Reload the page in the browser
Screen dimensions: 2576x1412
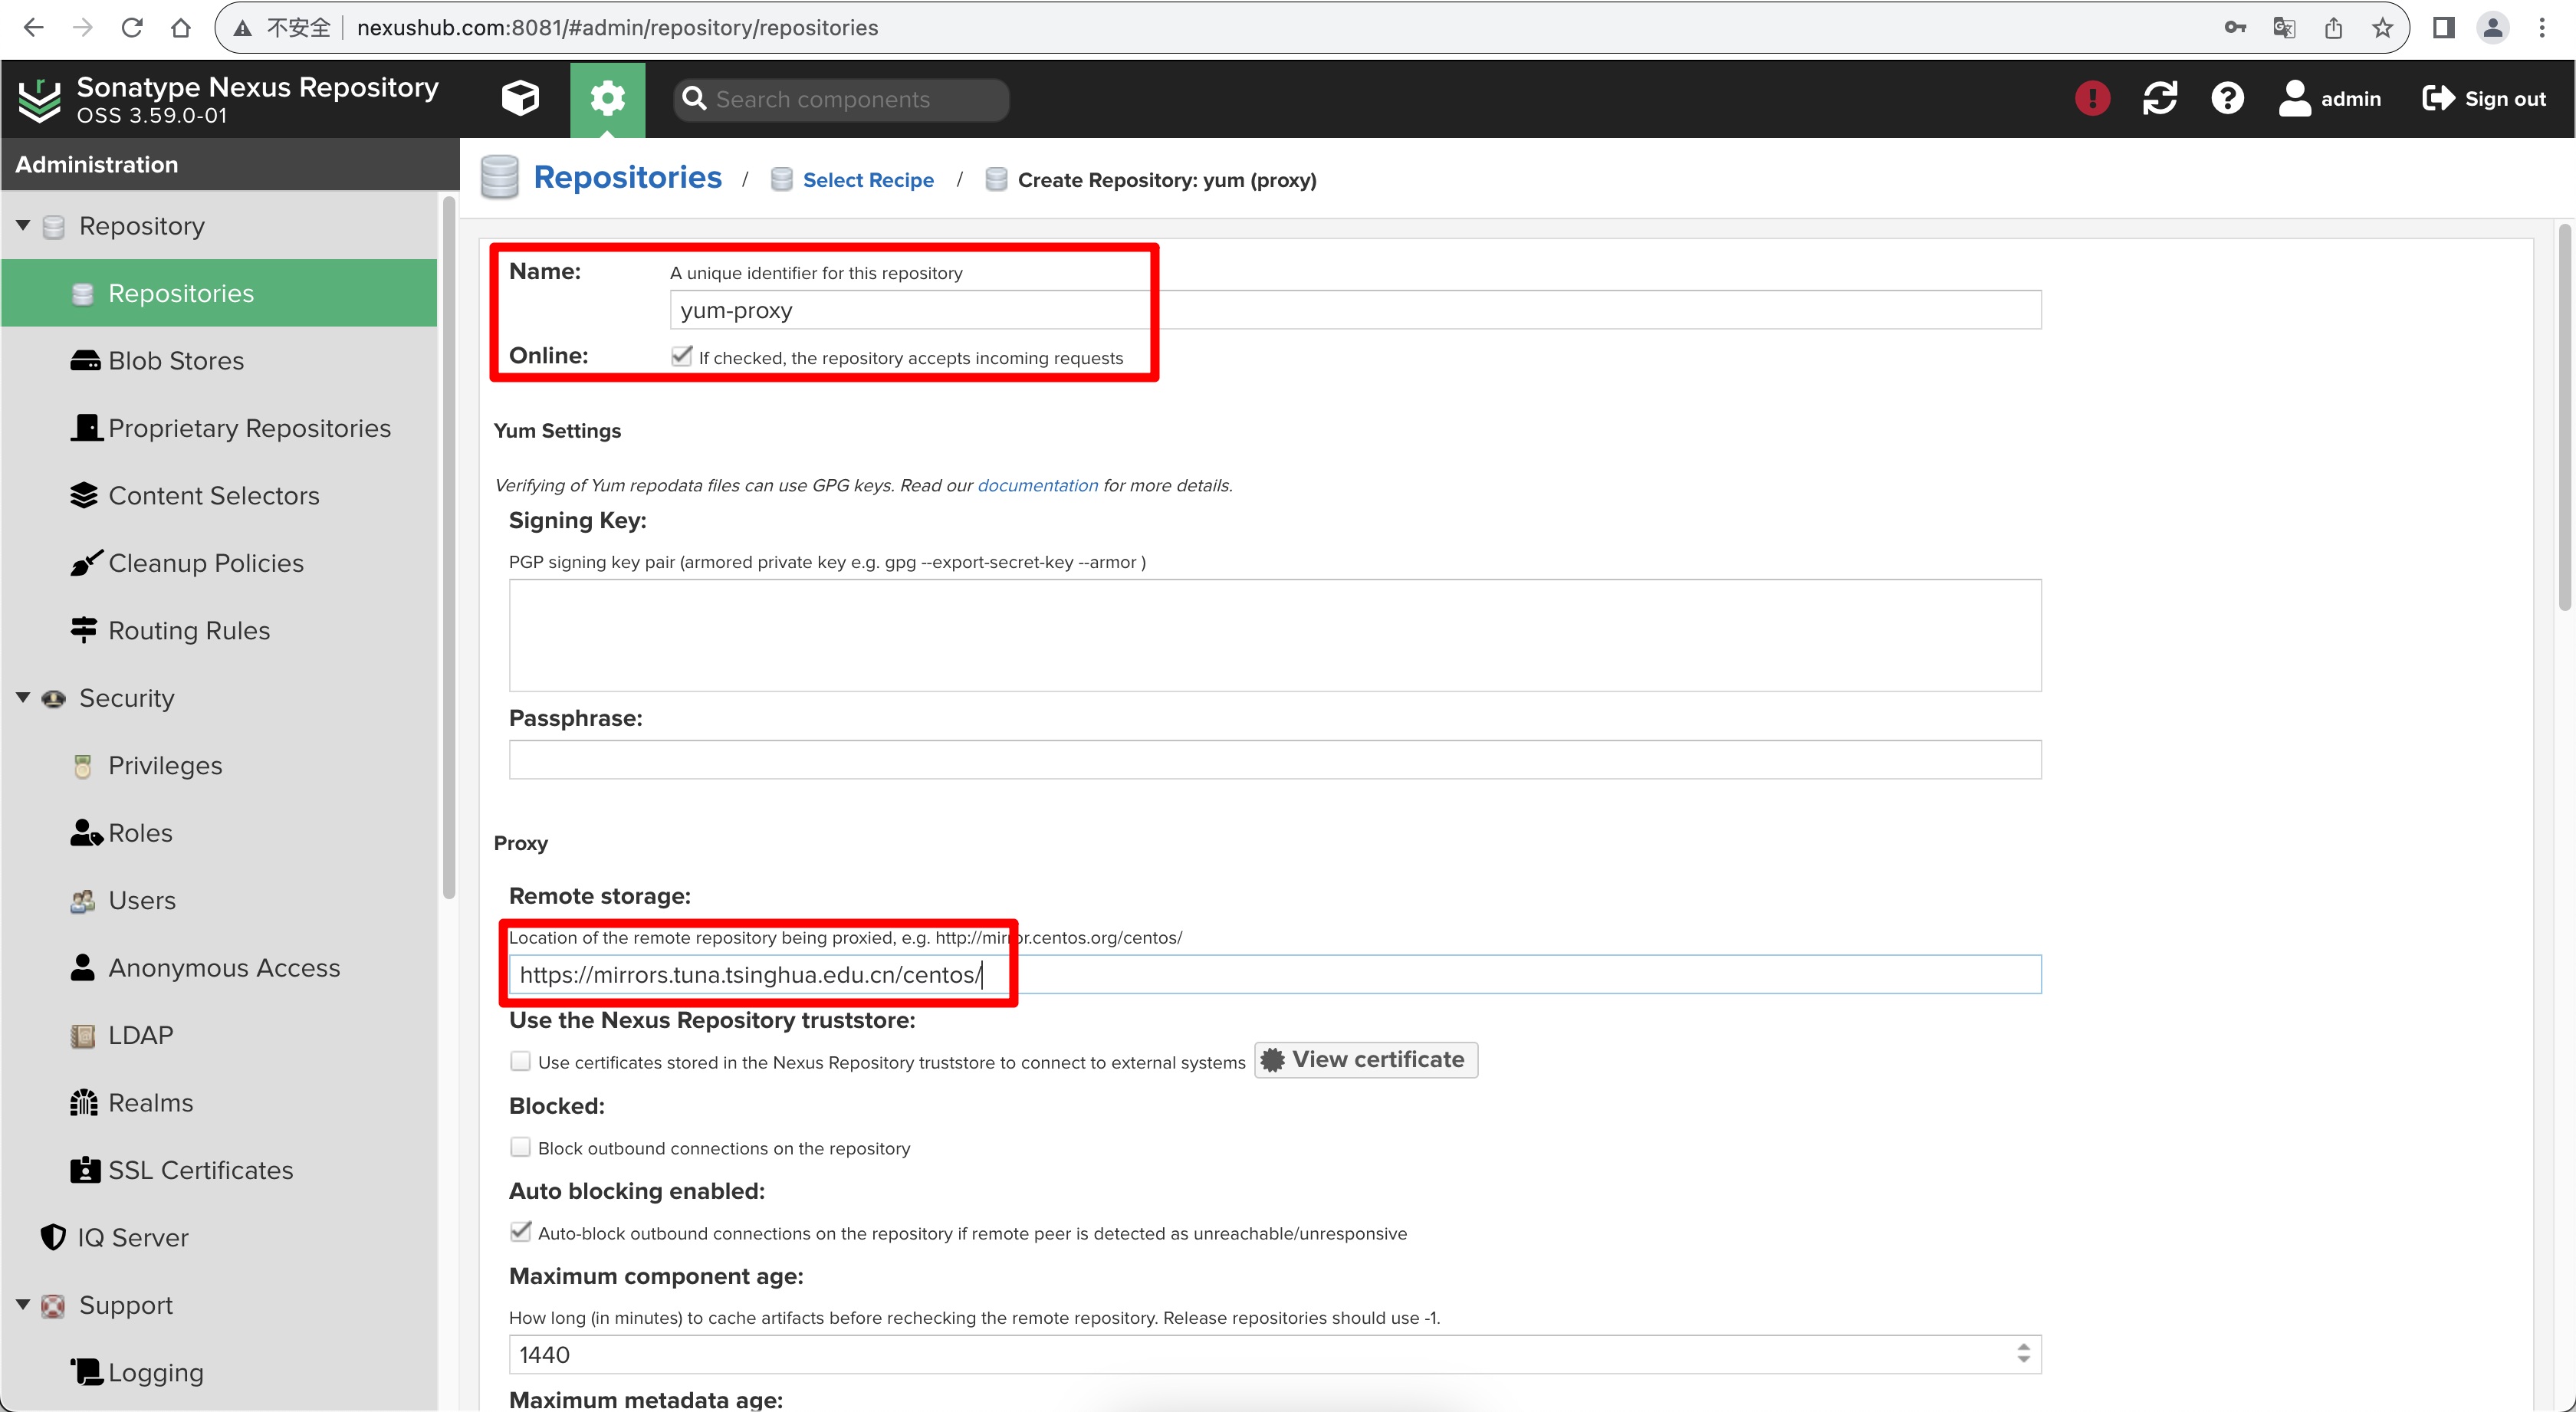coord(132,27)
